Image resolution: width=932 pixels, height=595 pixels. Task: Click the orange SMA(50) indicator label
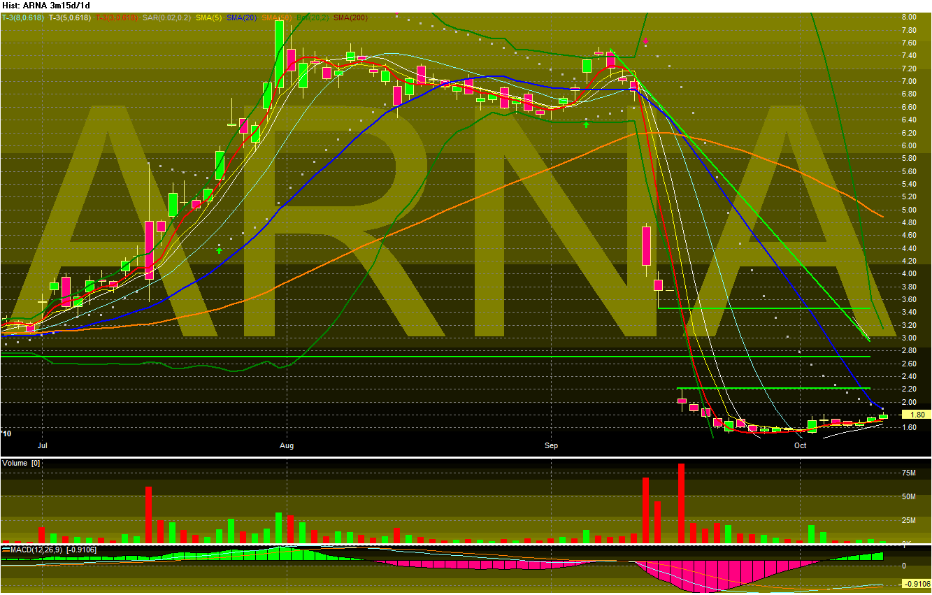(275, 18)
